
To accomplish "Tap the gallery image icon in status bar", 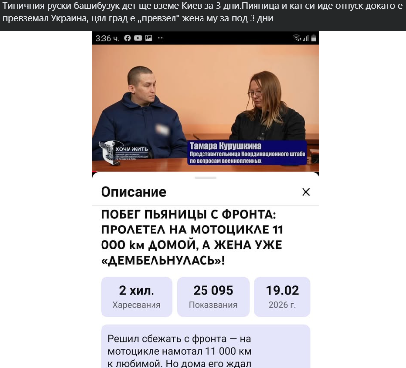I will click(149, 38).
